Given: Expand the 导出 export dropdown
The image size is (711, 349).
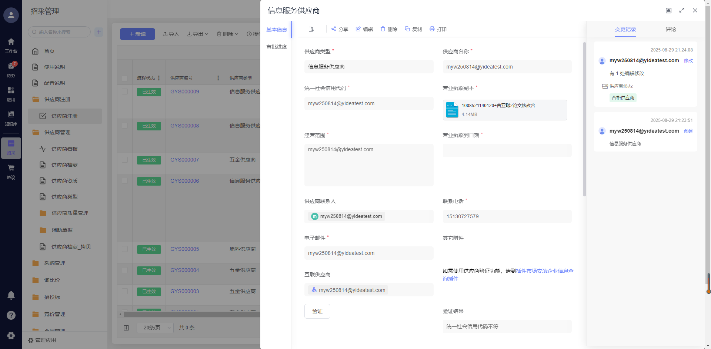Looking at the screenshot, I should [x=198, y=34].
